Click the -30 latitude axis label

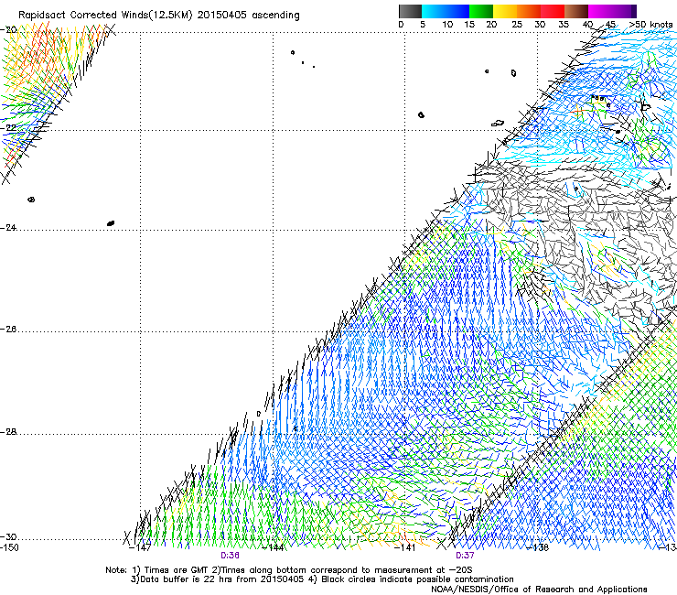[8, 537]
